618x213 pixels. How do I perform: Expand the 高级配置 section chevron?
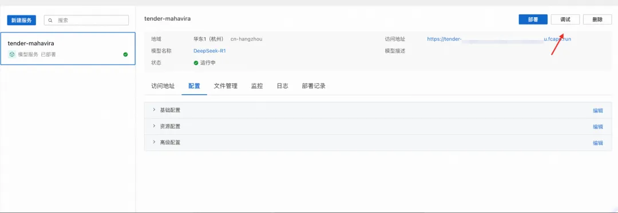click(154, 142)
